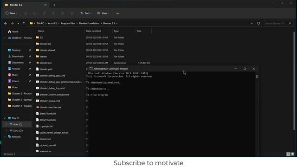Refresh the current folder

(x=258, y=23)
